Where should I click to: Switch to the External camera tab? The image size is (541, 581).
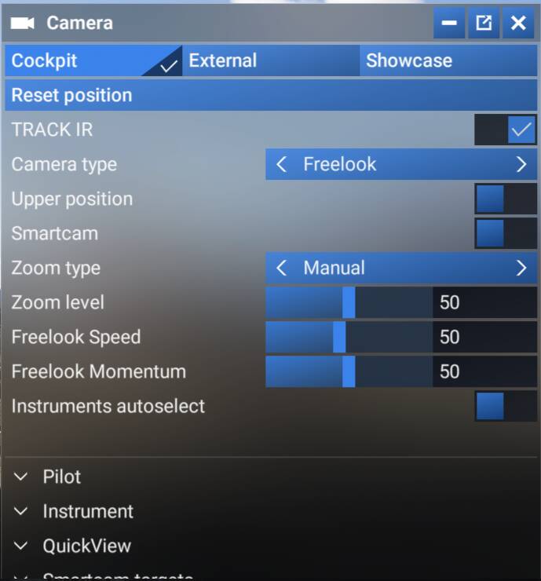[x=271, y=60]
